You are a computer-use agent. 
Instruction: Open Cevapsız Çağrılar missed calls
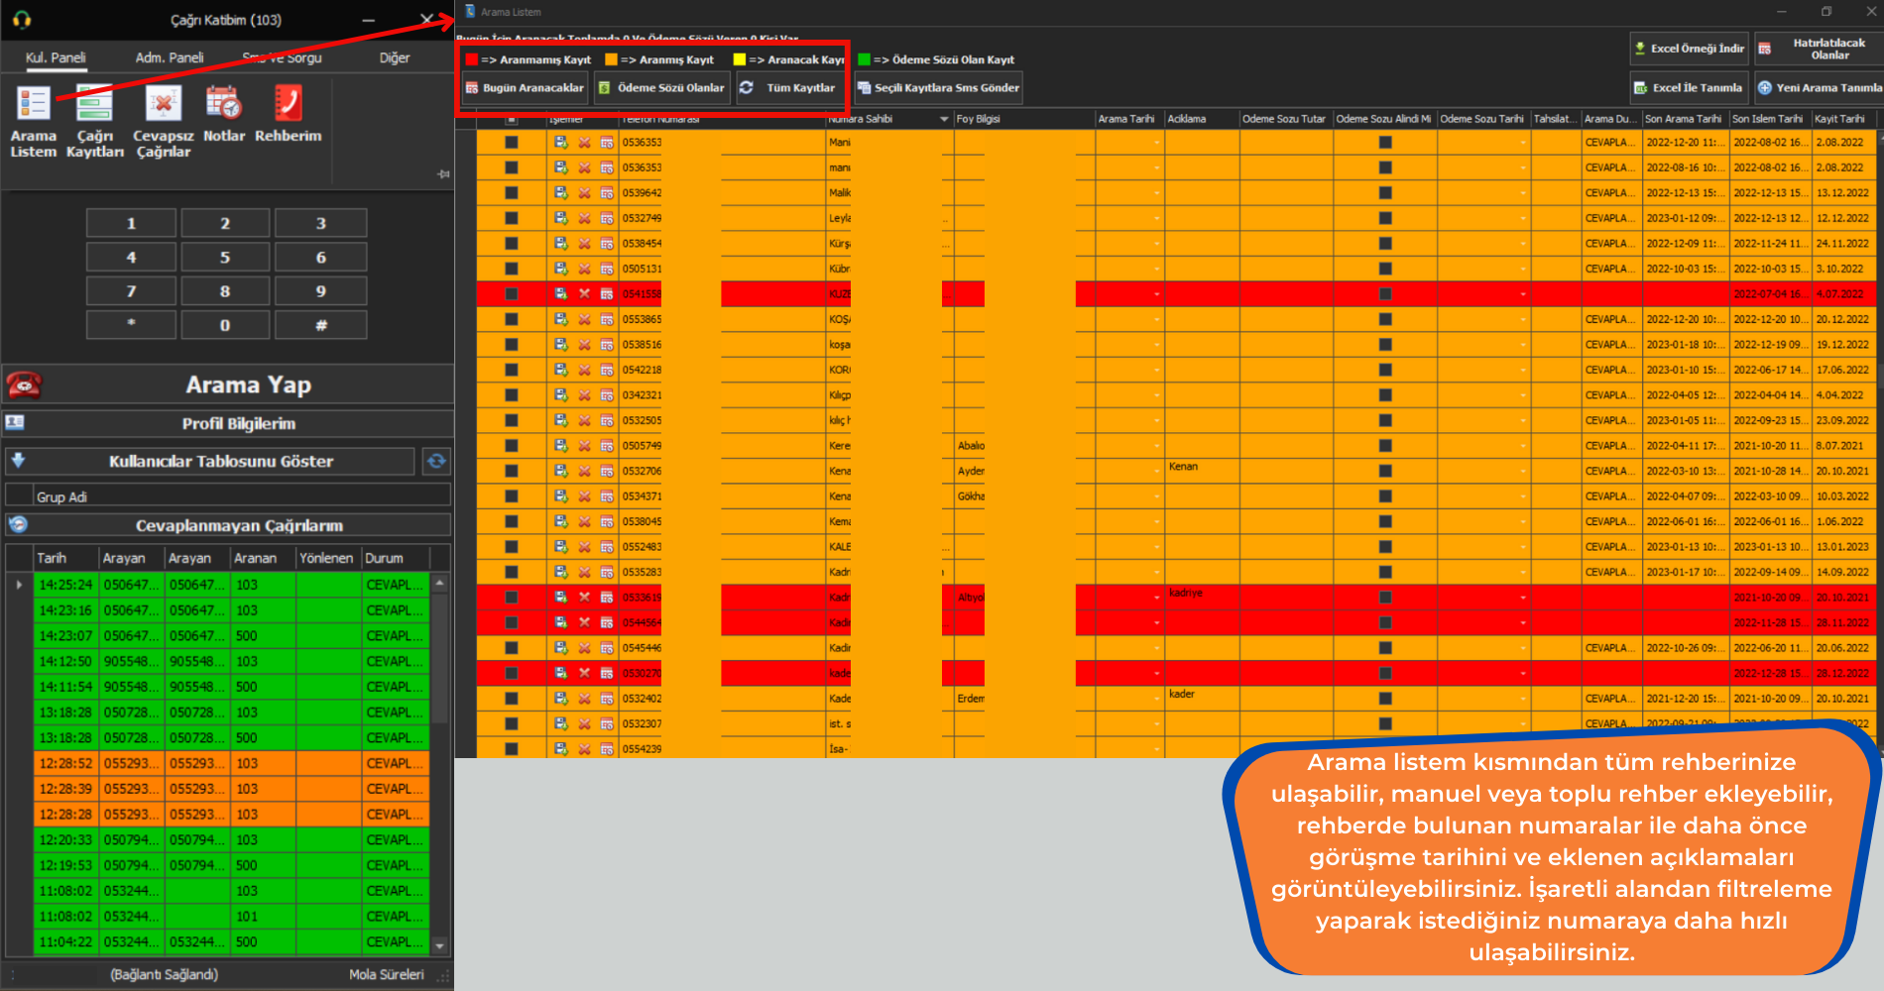(x=164, y=121)
